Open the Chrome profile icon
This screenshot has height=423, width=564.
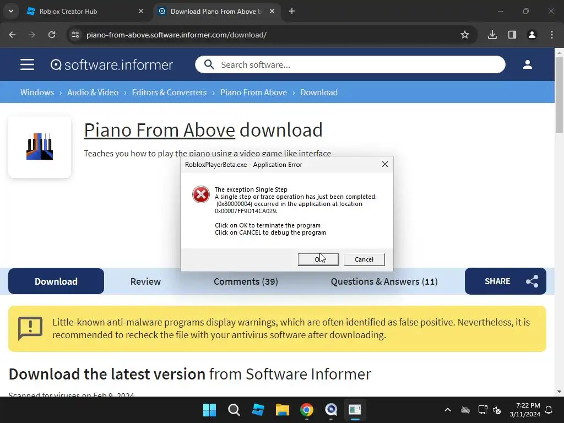coord(532,35)
